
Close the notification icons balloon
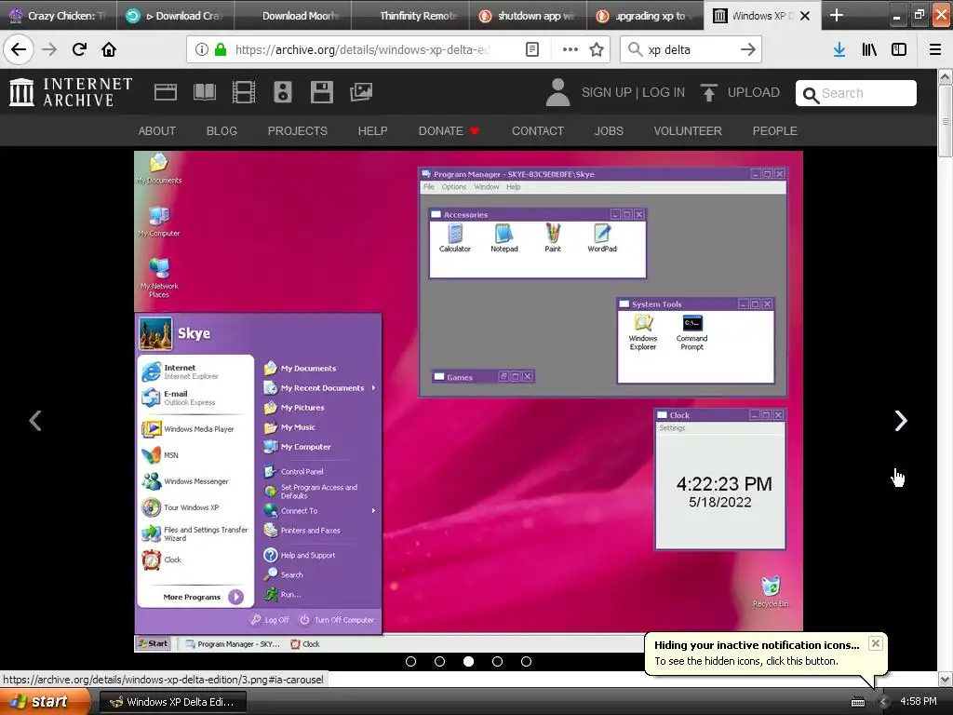[x=875, y=643]
